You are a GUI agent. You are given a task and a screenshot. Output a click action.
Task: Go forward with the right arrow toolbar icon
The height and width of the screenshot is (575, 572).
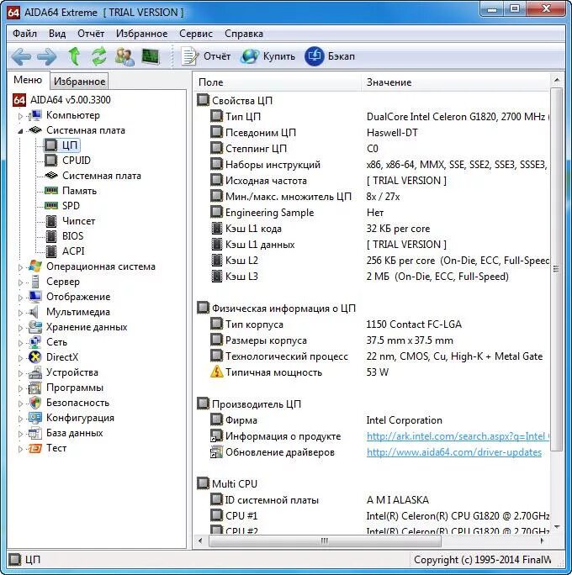[x=47, y=56]
